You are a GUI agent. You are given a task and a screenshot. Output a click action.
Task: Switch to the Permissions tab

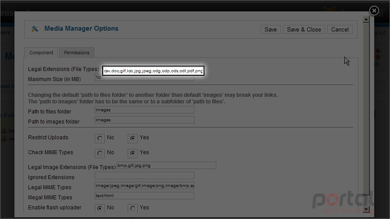click(77, 53)
